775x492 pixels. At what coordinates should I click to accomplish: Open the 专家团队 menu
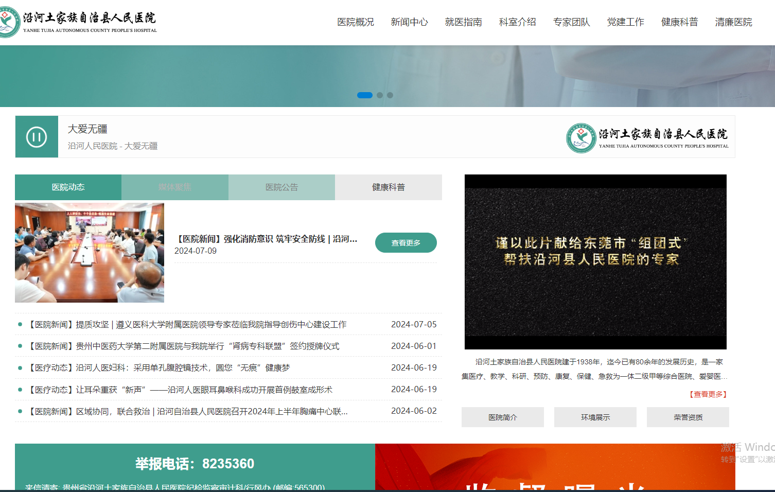(571, 22)
